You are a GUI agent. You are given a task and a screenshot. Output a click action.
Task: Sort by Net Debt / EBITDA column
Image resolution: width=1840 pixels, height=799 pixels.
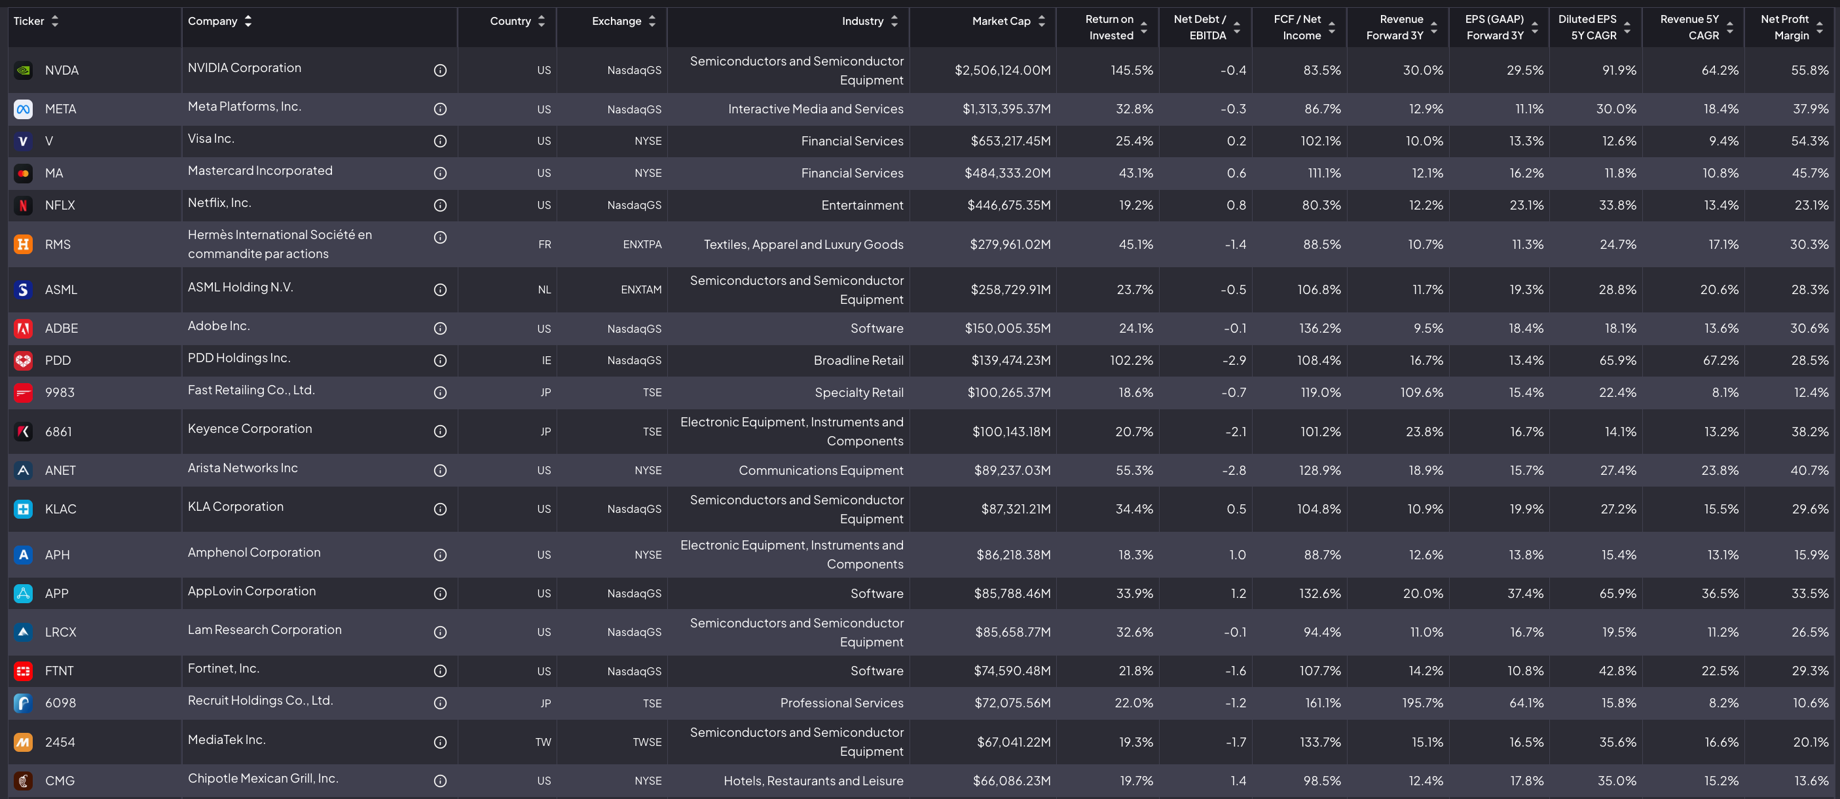point(1236,27)
